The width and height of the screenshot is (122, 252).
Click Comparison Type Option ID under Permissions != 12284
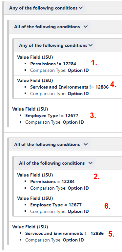pyautogui.click(x=59, y=71)
